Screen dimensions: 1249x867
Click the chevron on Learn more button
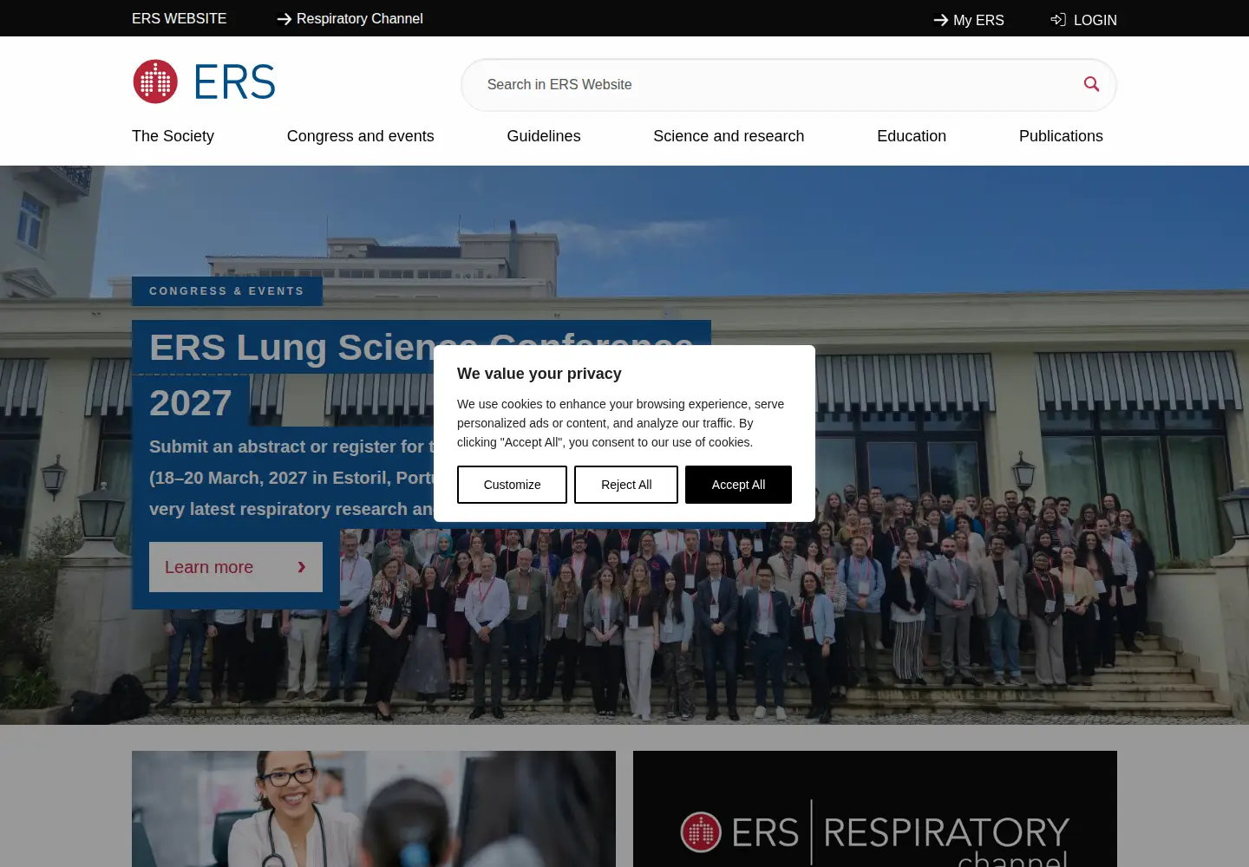(x=302, y=567)
